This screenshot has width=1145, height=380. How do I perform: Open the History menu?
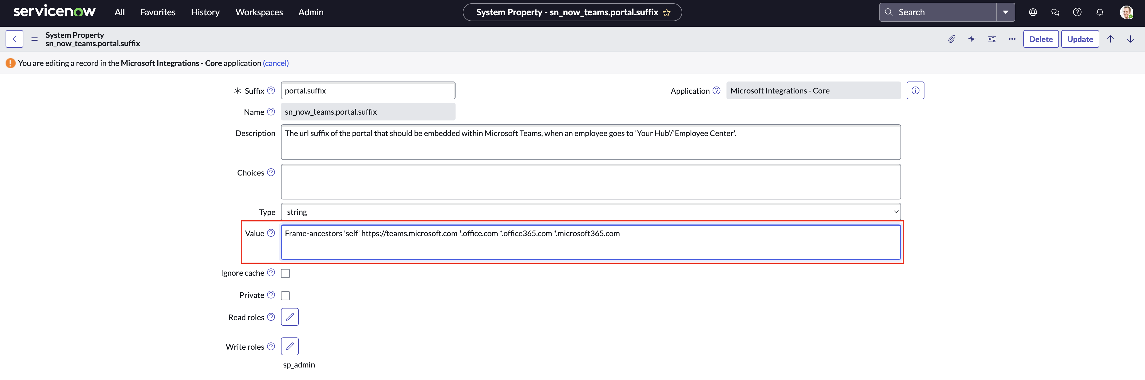coord(205,12)
